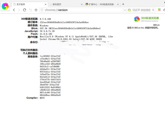Click the variation 867c4c68-3f4a17df
The image size is (165, 115).
pyautogui.click(x=50, y=93)
